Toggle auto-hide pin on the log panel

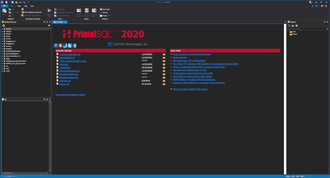pos(47,99)
